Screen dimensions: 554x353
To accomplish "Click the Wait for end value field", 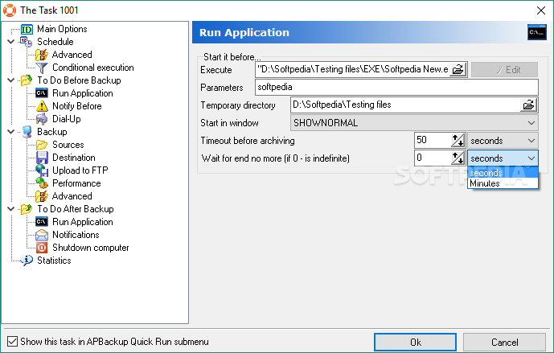I will [x=433, y=158].
